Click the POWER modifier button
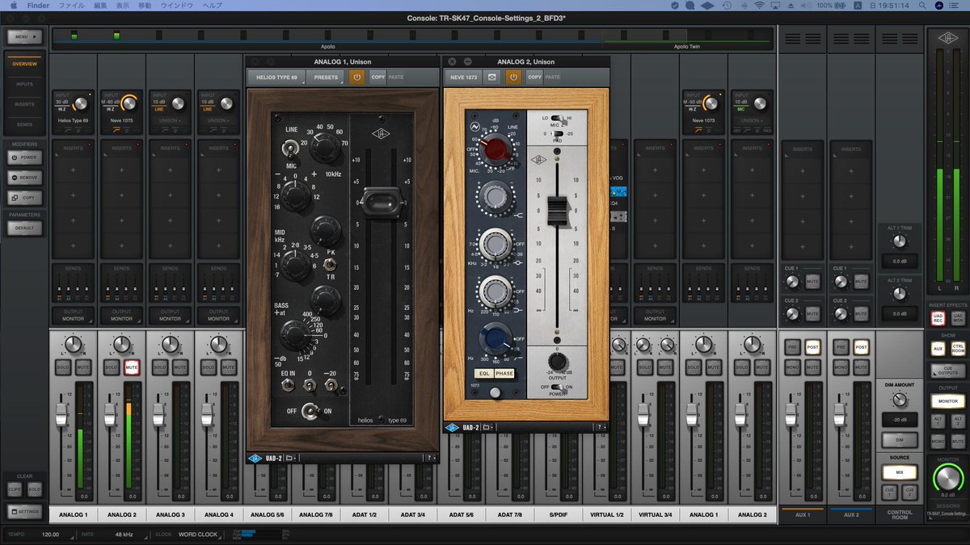The image size is (970, 545). click(24, 157)
